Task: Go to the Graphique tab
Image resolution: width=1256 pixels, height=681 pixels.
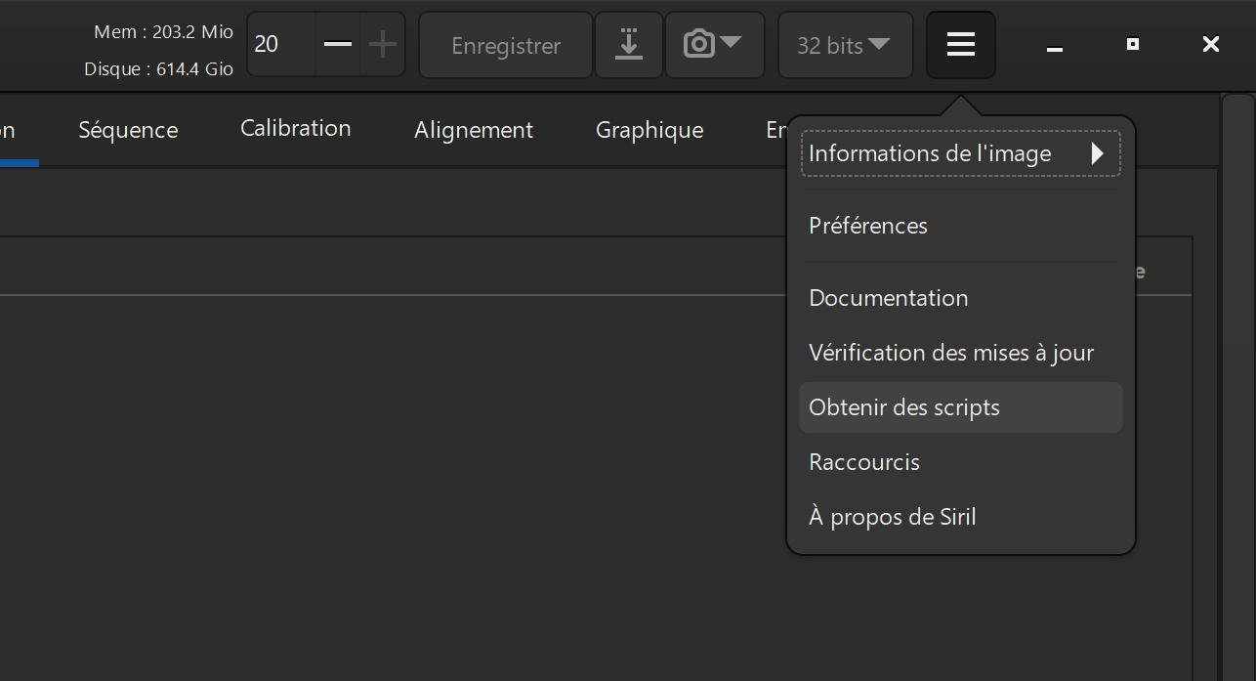Action: point(649,130)
